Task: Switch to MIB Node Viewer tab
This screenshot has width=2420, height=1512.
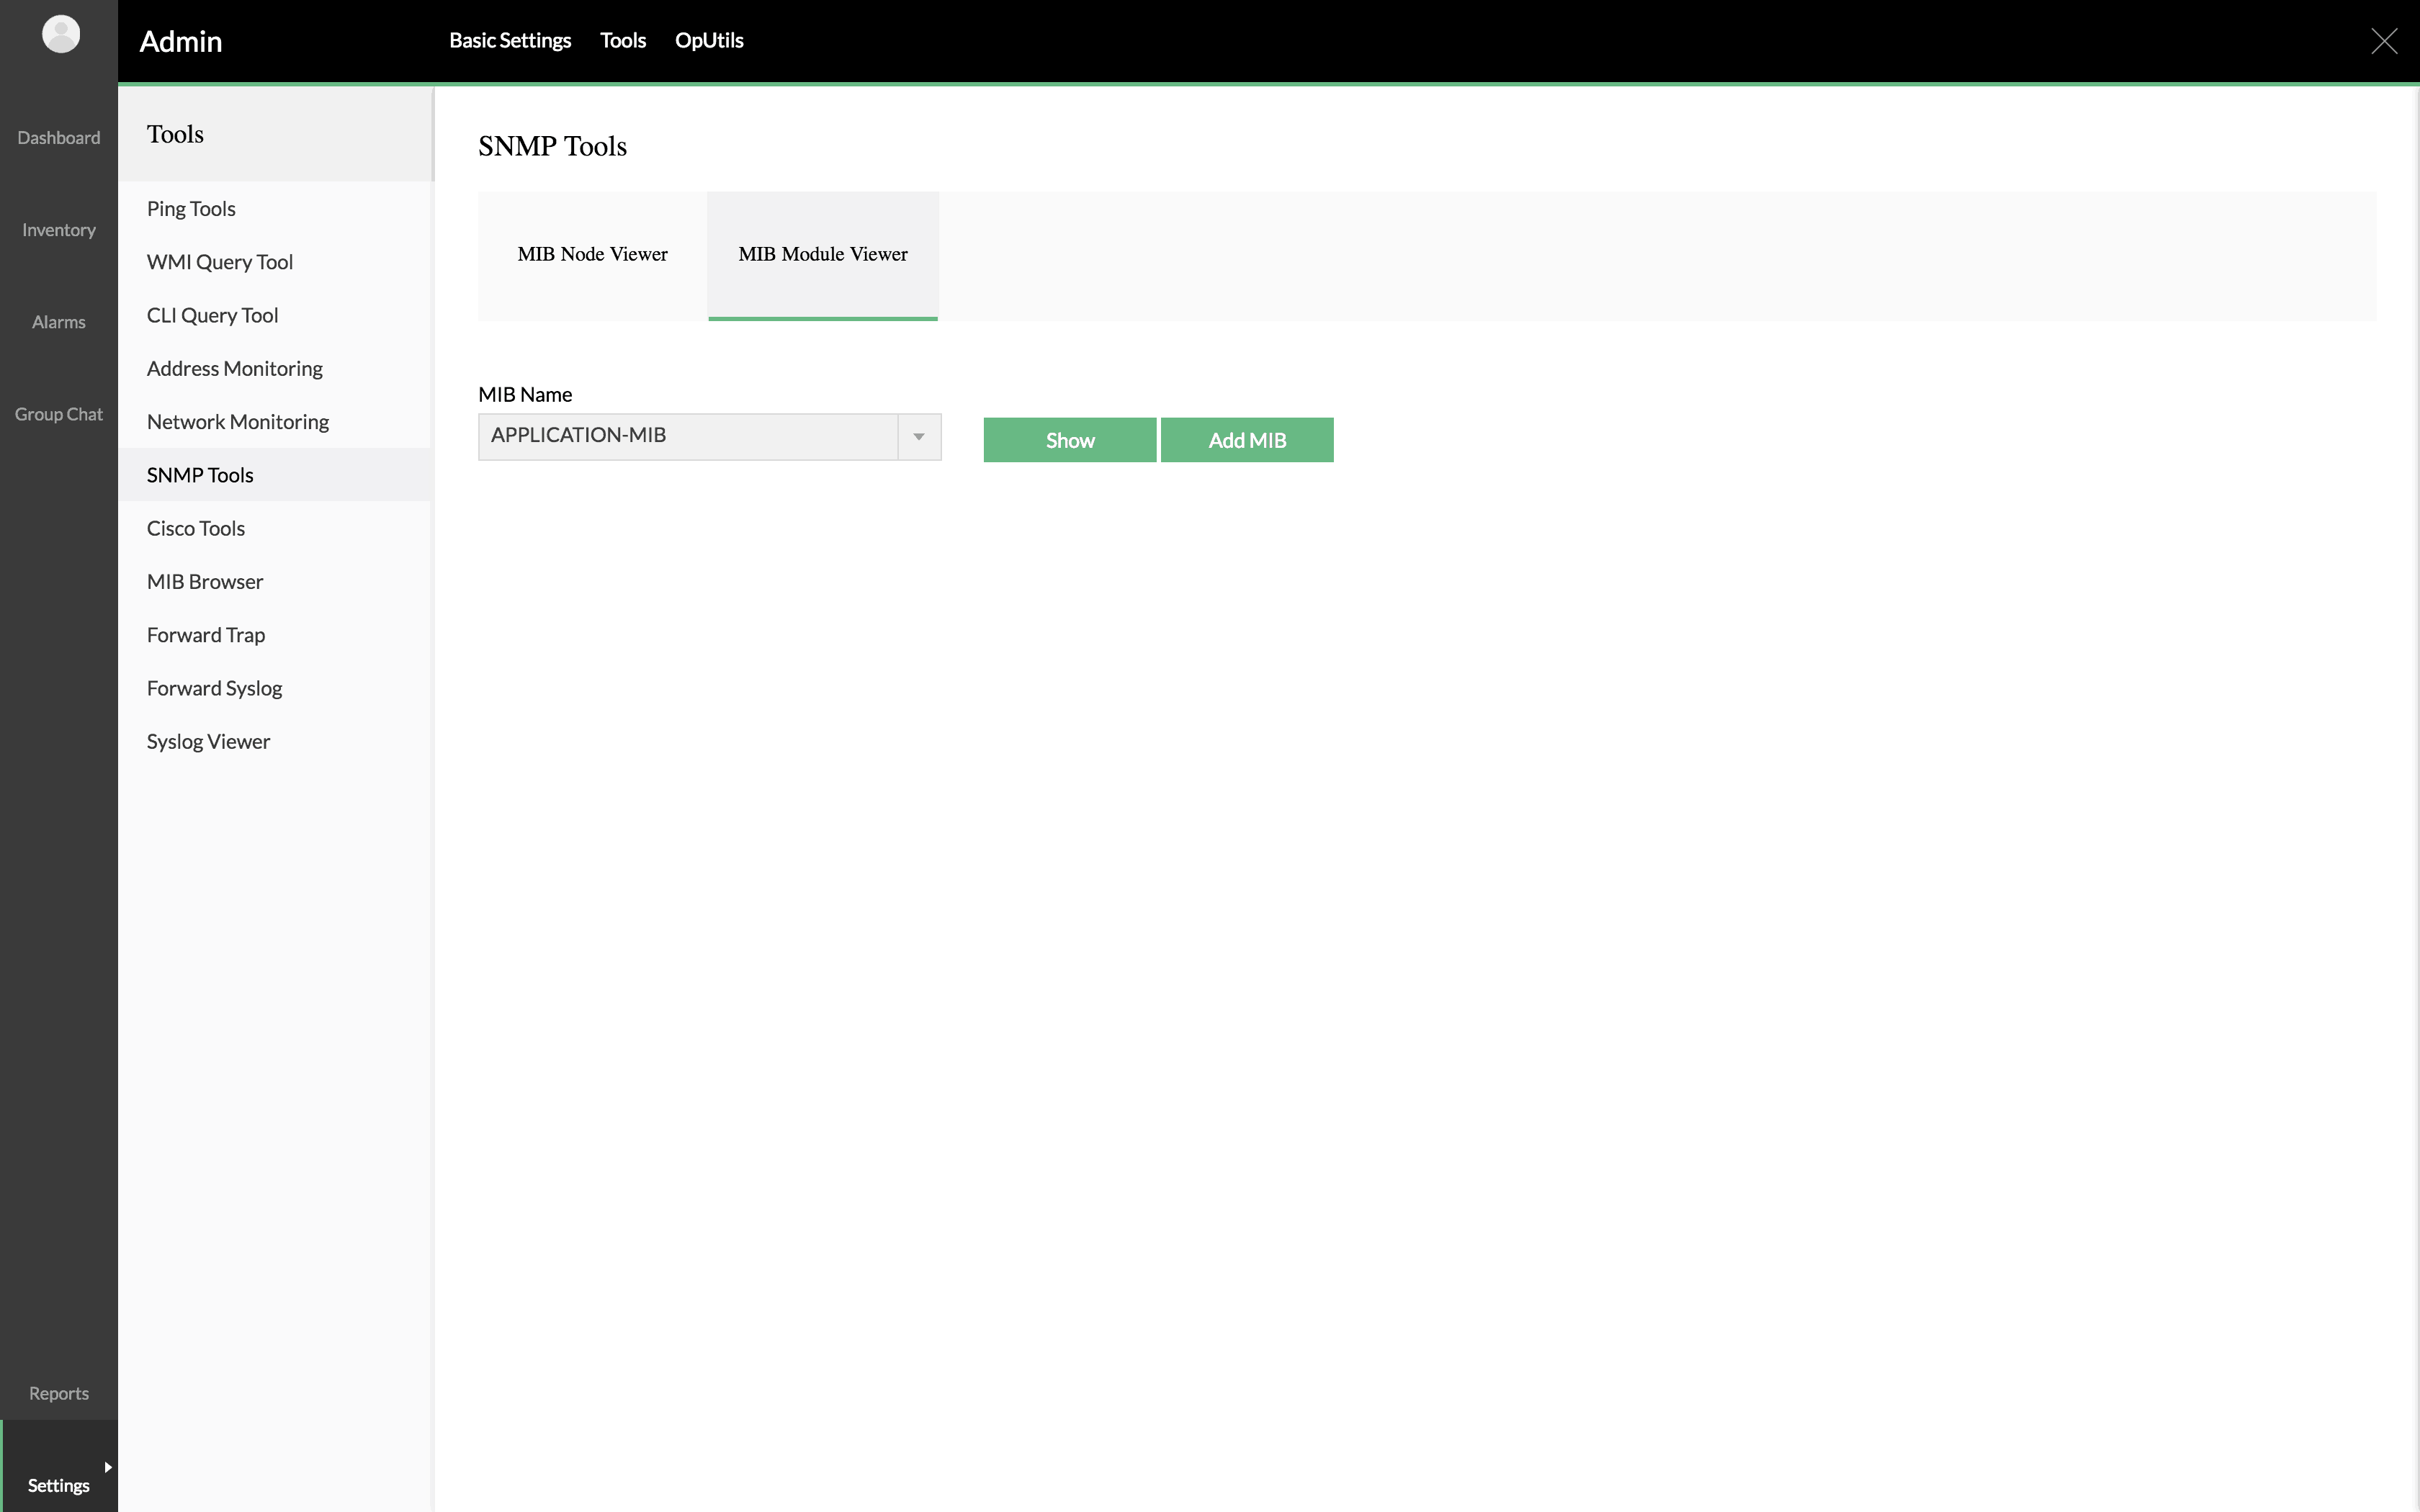Action: pos(592,254)
